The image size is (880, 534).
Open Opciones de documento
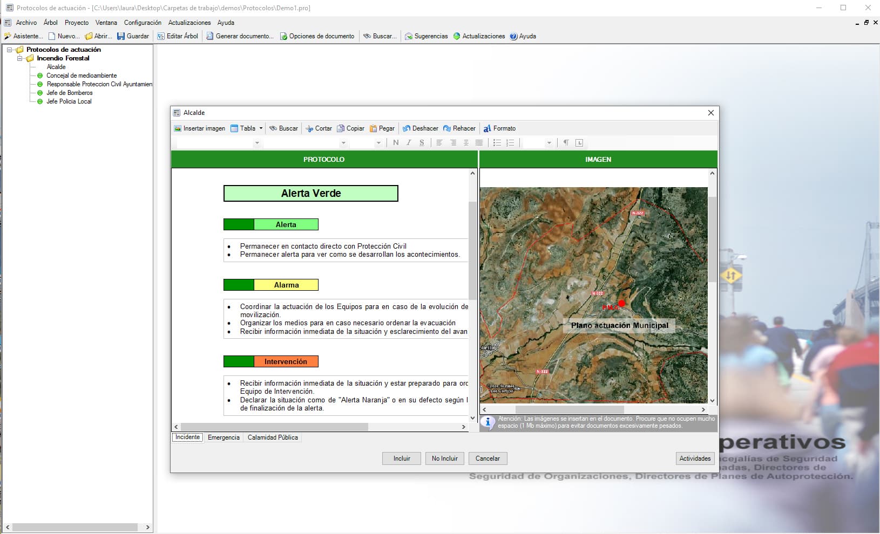click(x=317, y=36)
